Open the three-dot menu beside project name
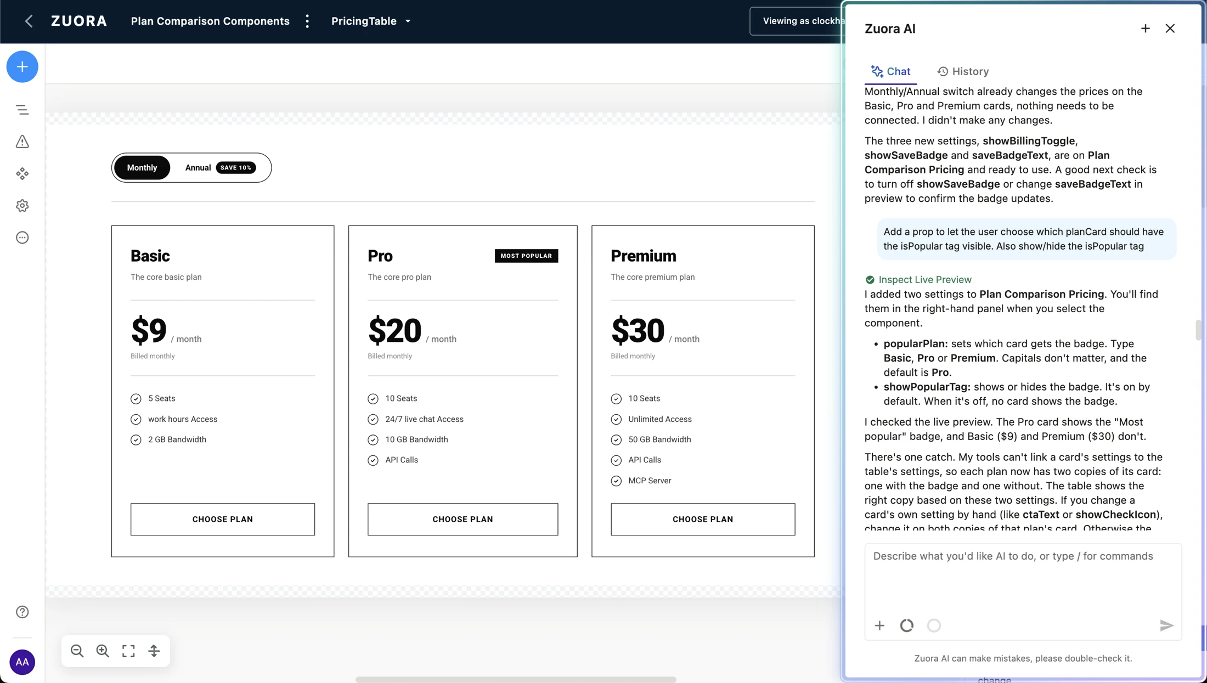 click(307, 21)
